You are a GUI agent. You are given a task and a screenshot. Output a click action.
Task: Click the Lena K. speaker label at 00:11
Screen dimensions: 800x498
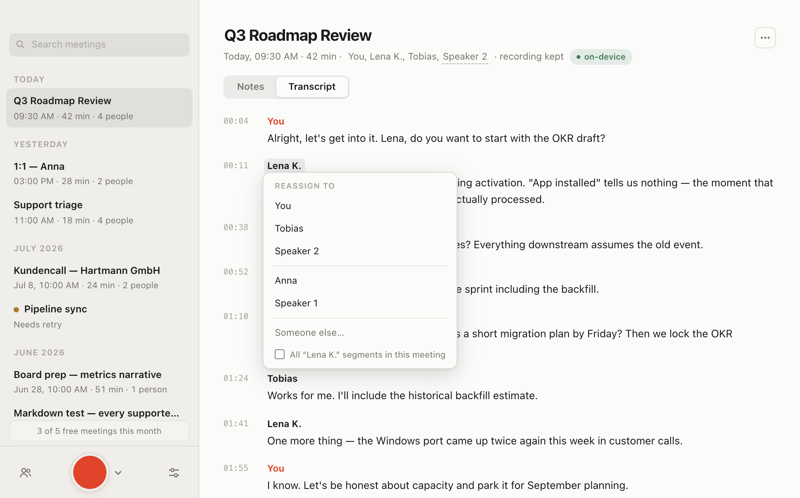[284, 166]
